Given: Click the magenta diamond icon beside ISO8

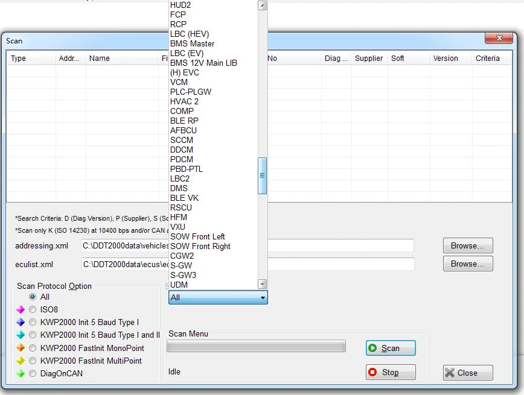Looking at the screenshot, I should pos(21,309).
